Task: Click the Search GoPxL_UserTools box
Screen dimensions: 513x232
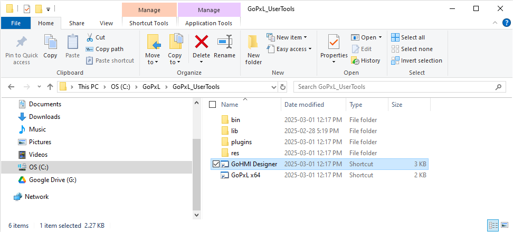Action: [398, 87]
